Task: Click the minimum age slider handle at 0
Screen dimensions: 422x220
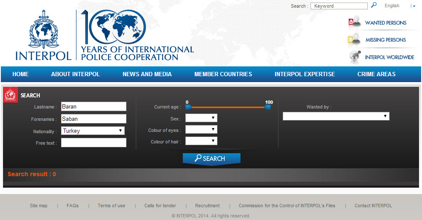Action: coord(188,107)
